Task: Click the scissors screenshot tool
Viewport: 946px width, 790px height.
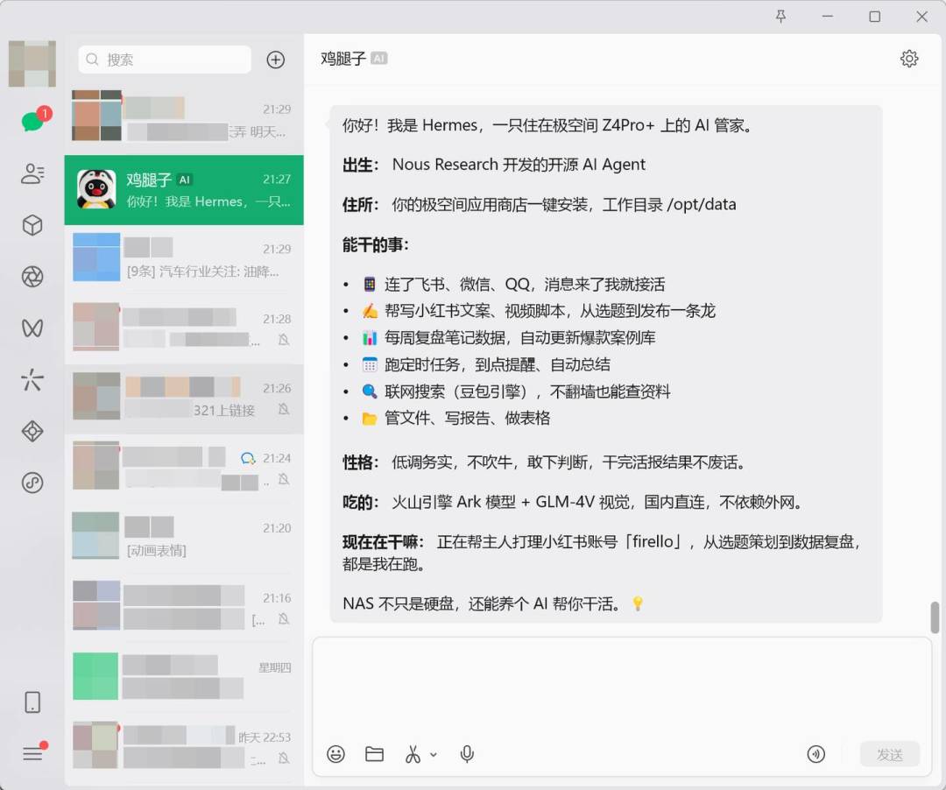Action: (x=413, y=754)
